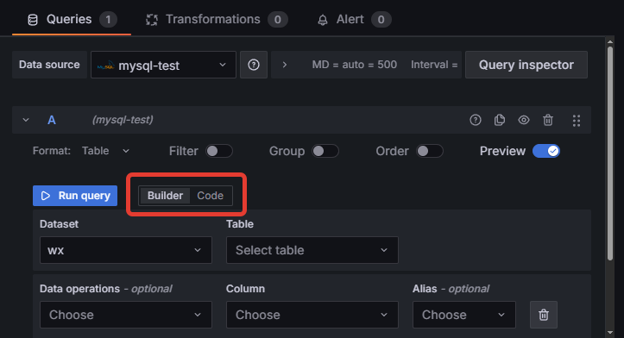The height and width of the screenshot is (338, 624).
Task: Open the Column Choose dropdown
Action: [x=312, y=315]
